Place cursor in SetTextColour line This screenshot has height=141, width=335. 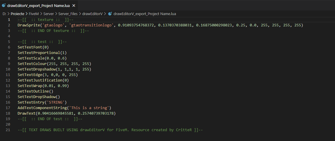coord(54,64)
